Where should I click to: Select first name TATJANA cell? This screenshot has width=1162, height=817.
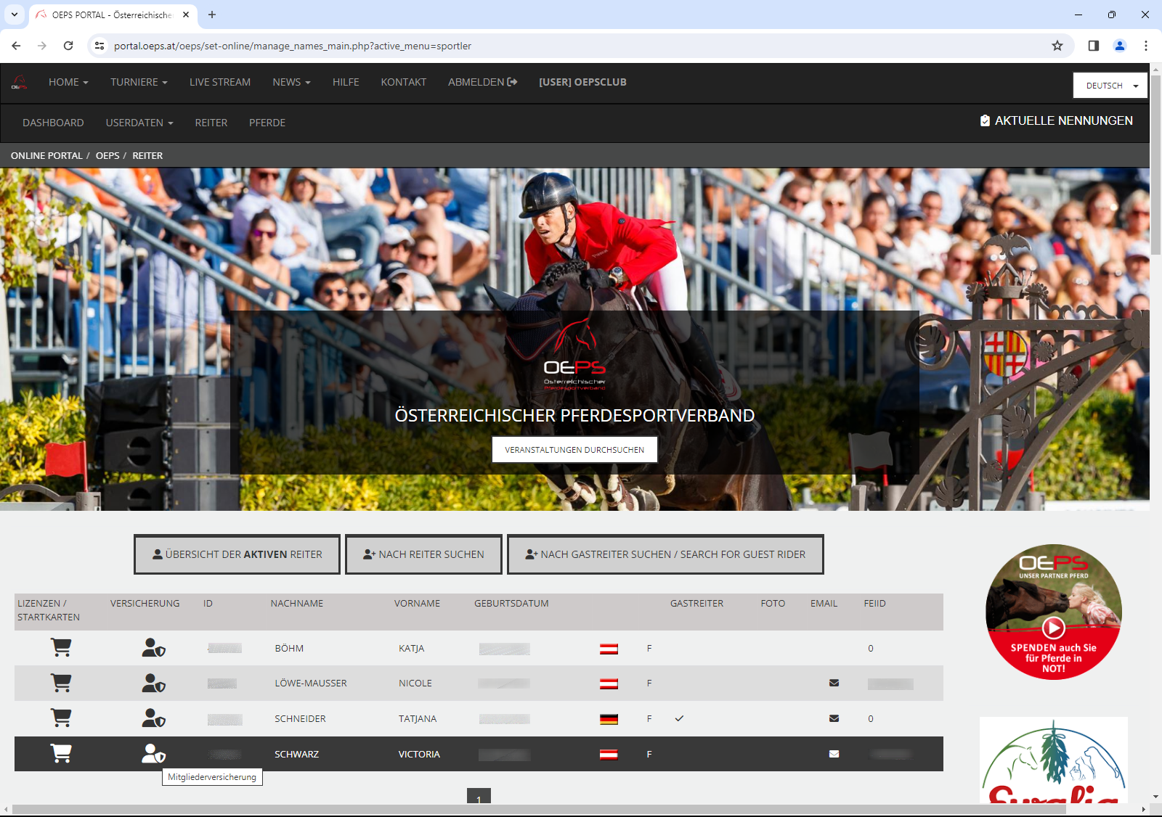(418, 718)
